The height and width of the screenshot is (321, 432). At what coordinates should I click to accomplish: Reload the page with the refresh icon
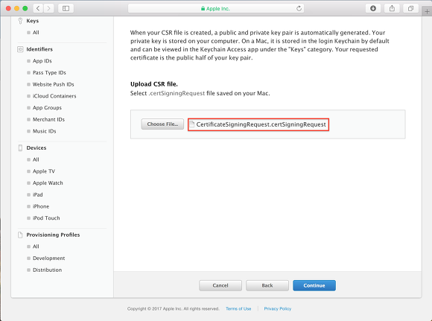pyautogui.click(x=299, y=8)
